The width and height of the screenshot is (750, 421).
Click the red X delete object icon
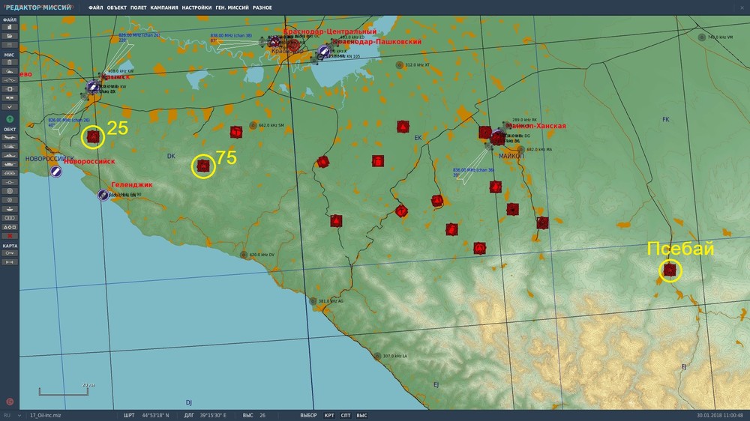[10, 236]
